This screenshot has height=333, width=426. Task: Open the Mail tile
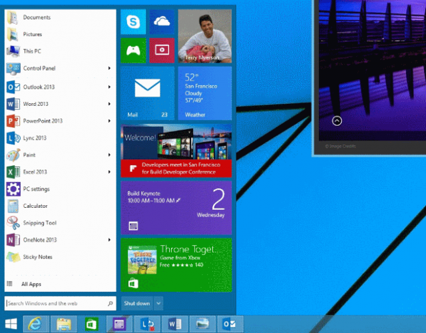pyautogui.click(x=148, y=93)
